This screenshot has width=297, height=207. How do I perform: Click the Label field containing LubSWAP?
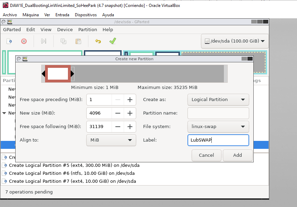[218, 140]
